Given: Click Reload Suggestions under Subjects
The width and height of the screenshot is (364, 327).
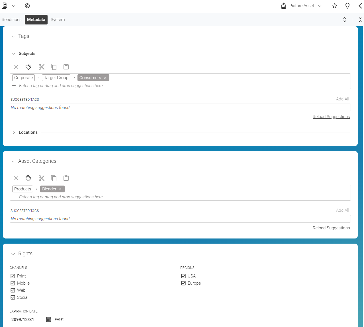Looking at the screenshot, I should (x=331, y=116).
